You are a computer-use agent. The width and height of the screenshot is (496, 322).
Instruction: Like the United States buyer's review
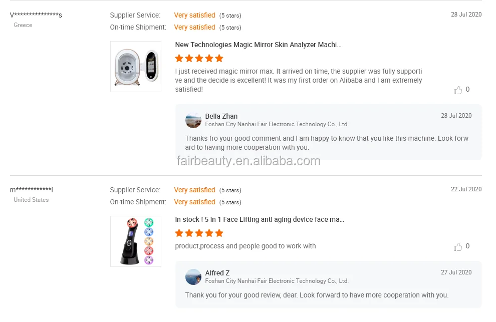pos(457,247)
